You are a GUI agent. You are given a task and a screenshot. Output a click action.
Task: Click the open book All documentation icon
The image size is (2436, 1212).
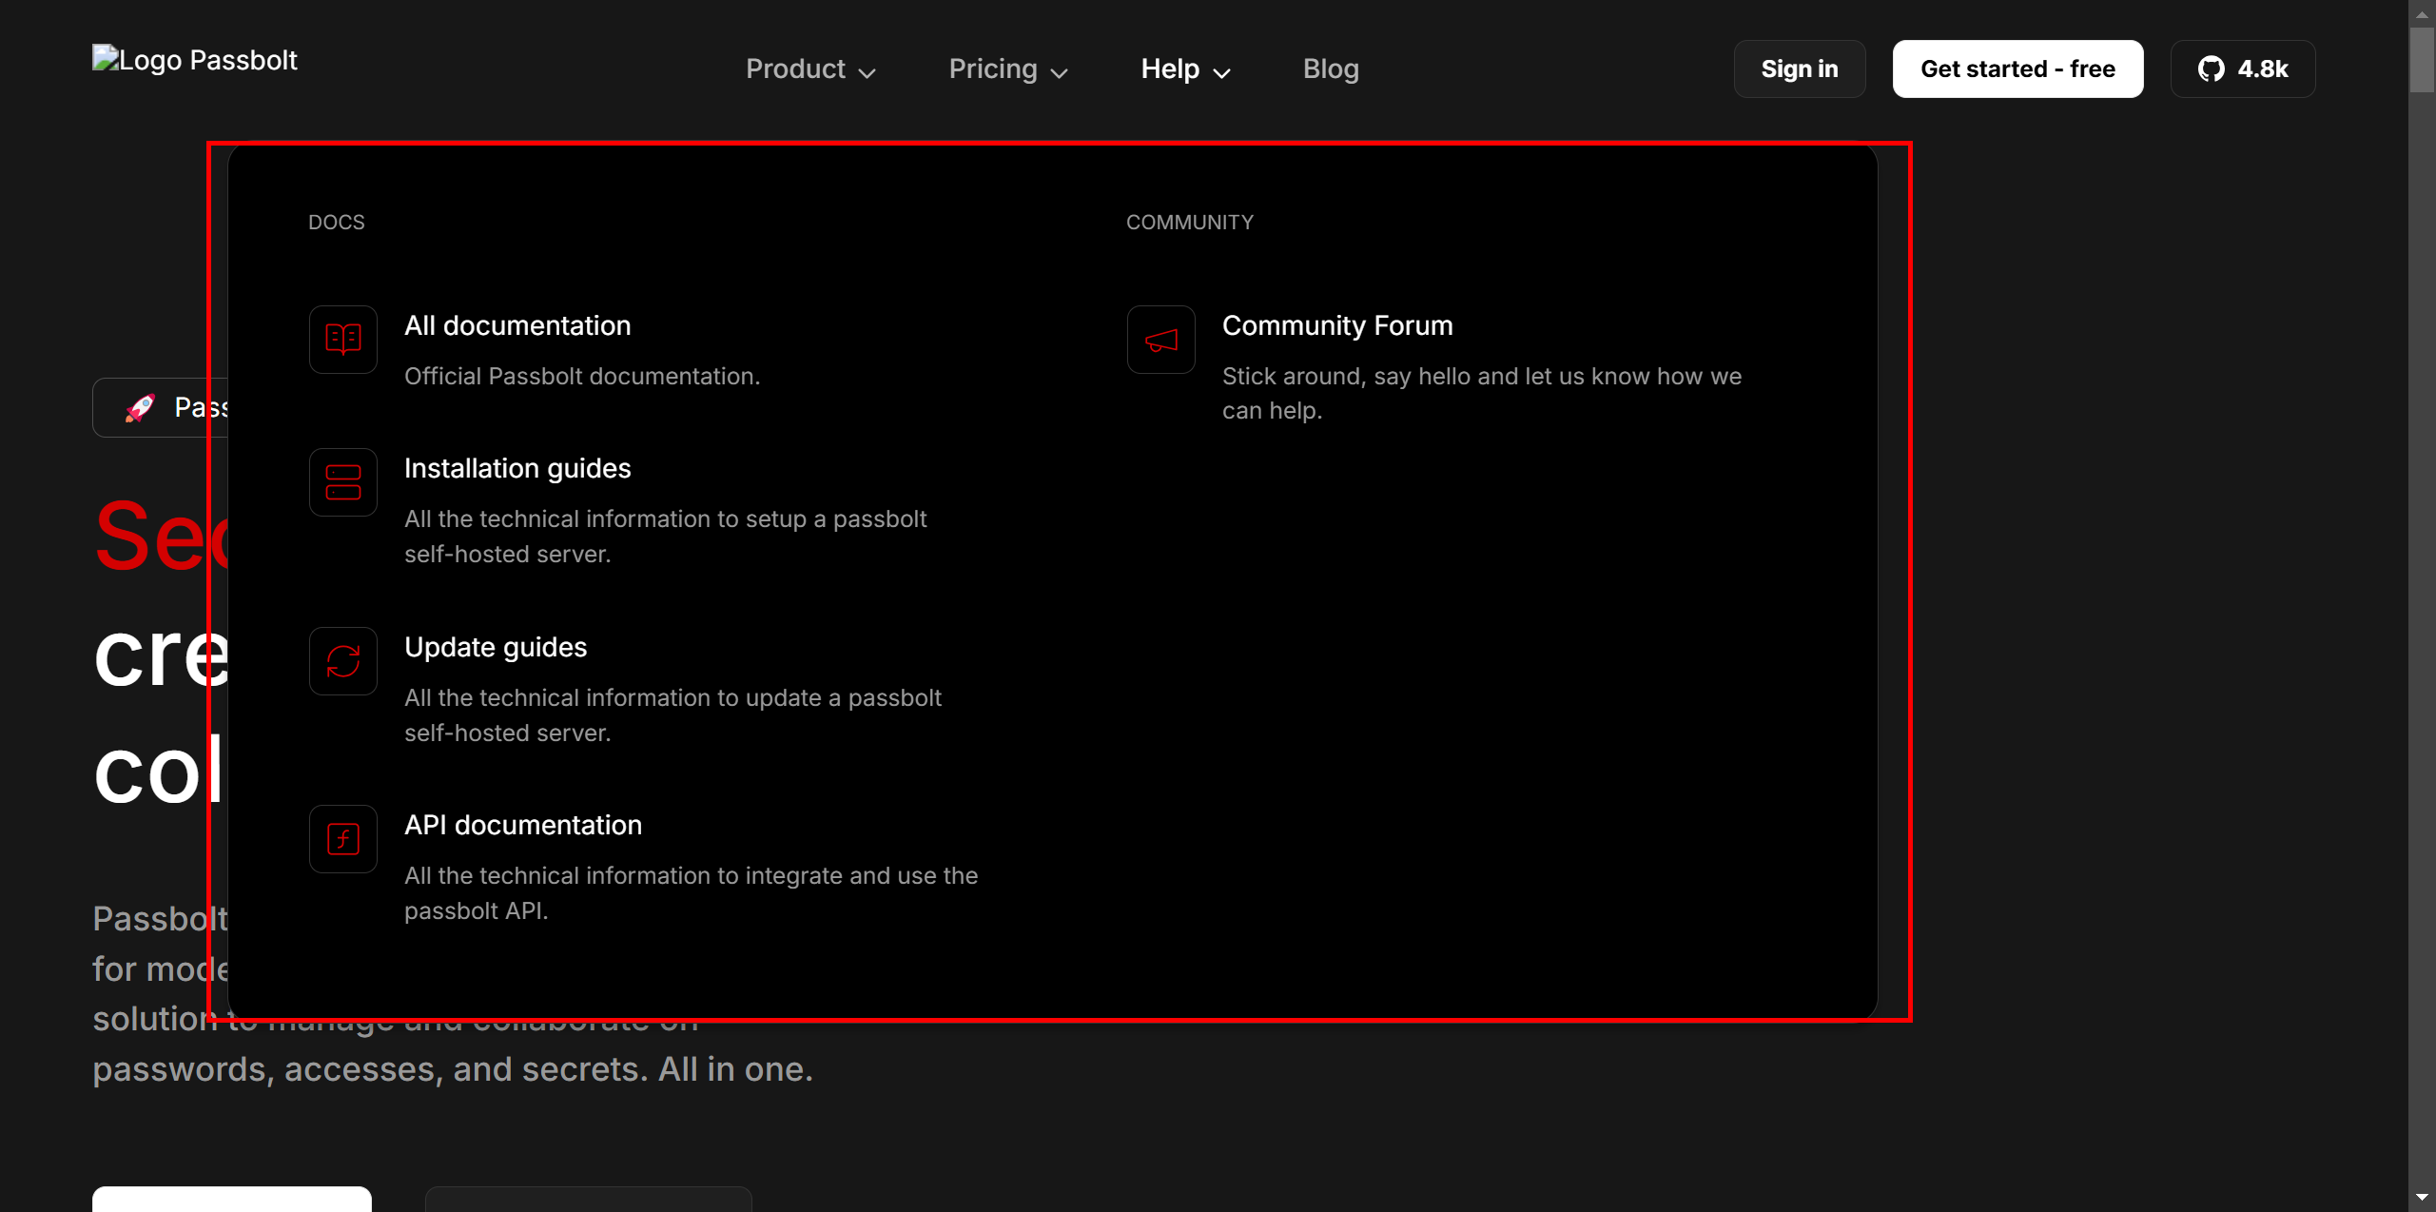point(342,339)
